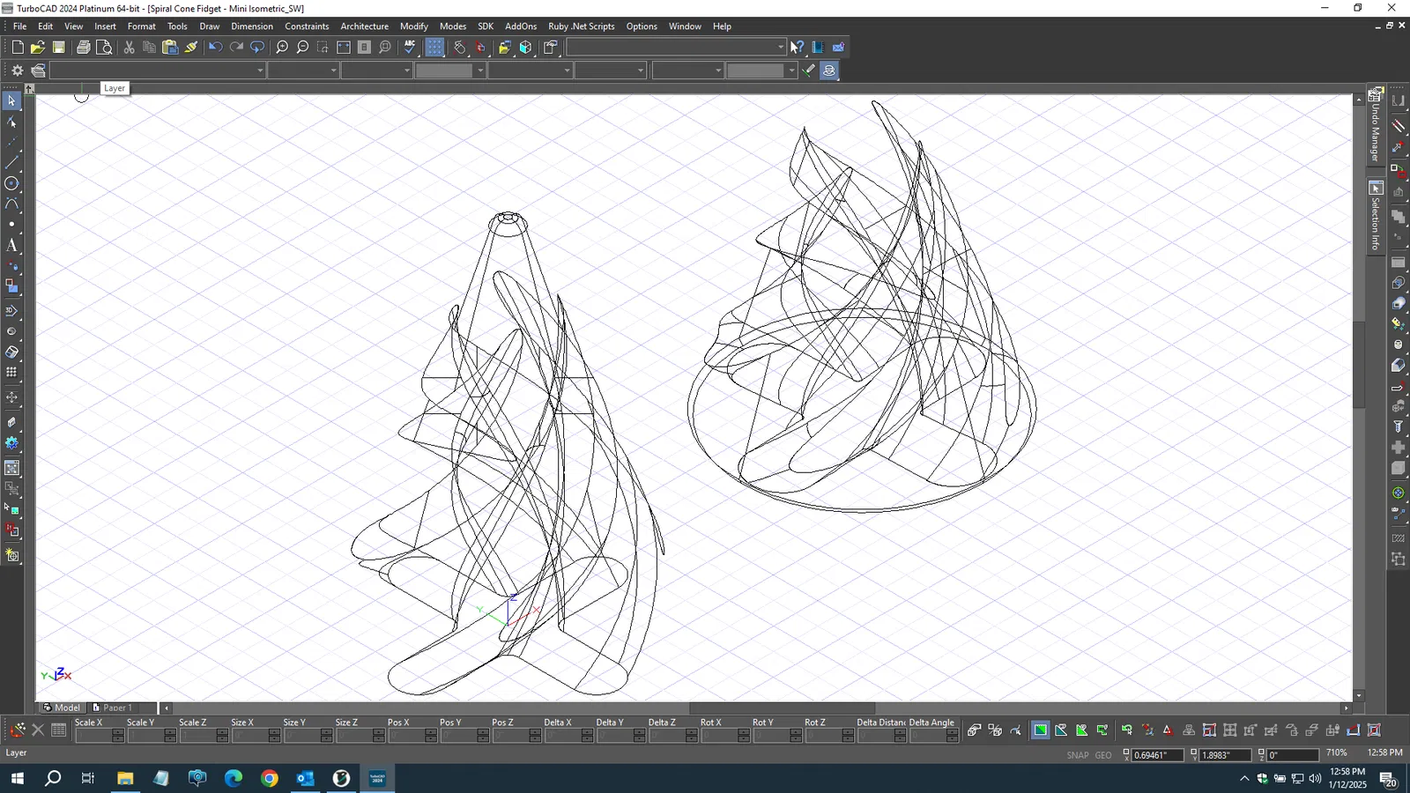Click the Spell Check ABC icon
1410x793 pixels.
pyautogui.click(x=410, y=48)
